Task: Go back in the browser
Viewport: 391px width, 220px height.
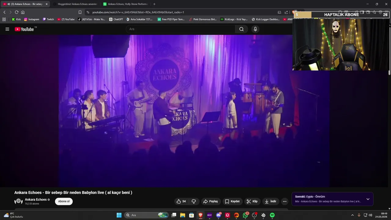Action: (4, 12)
